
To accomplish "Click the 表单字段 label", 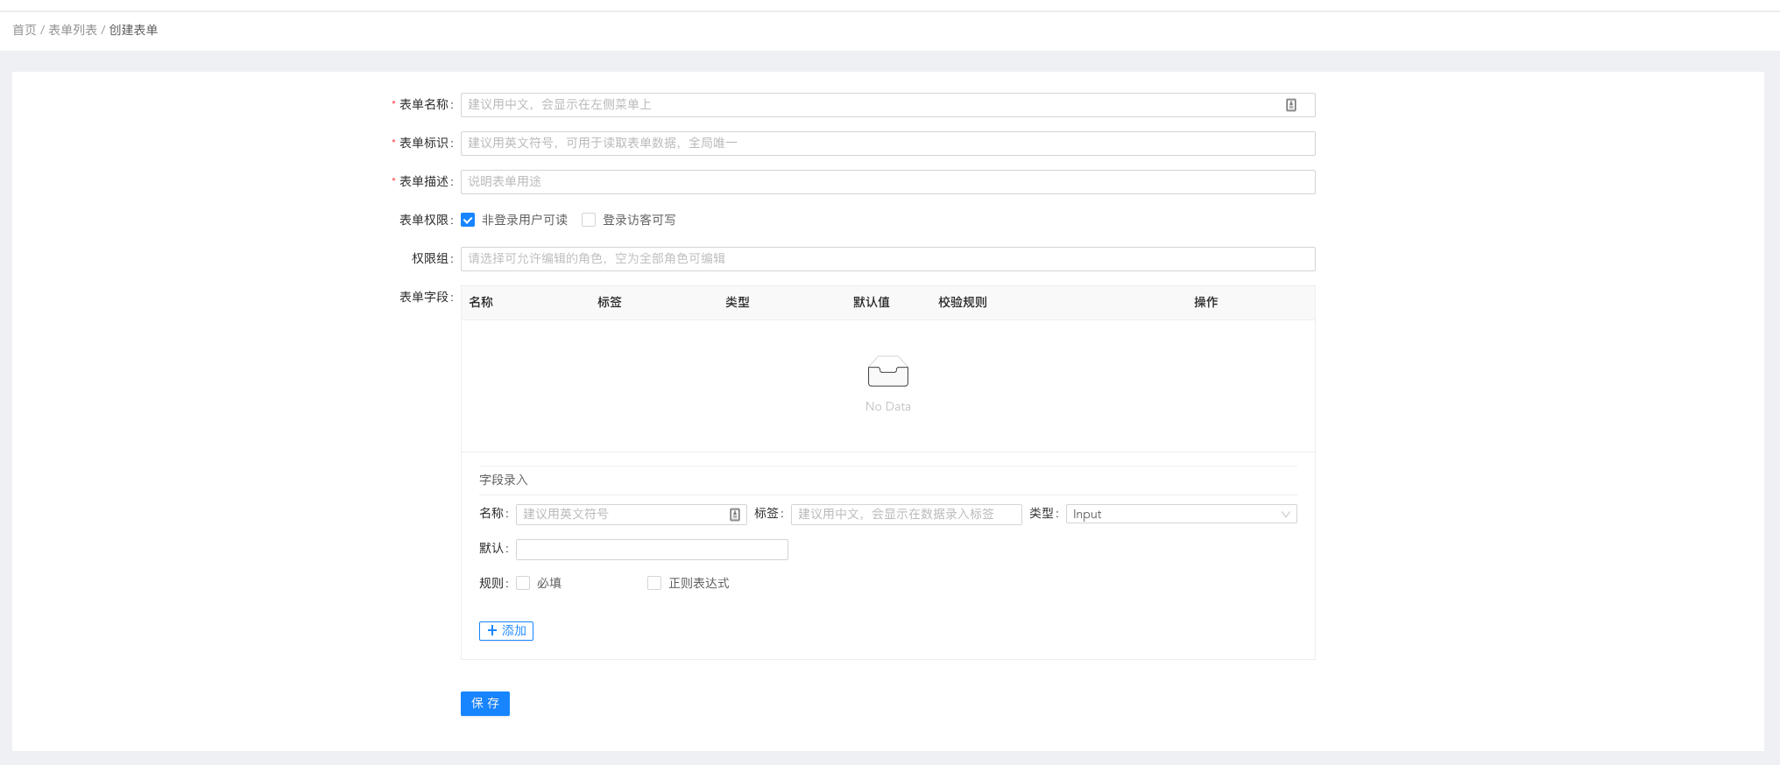I will [x=427, y=297].
